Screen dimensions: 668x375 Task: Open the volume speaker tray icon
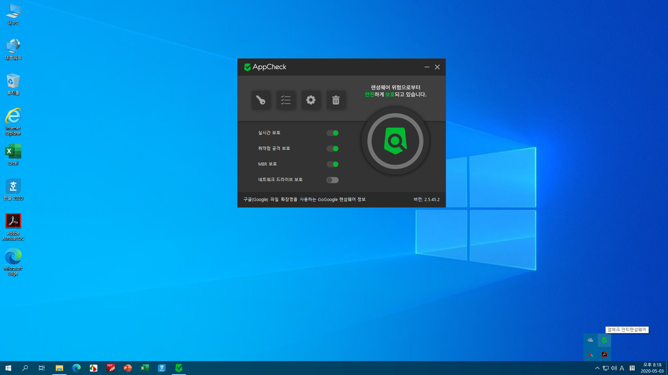[614, 368]
